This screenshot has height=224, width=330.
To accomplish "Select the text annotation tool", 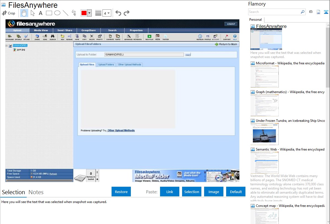I will (40, 13).
